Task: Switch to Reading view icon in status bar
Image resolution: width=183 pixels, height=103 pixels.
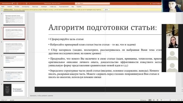Action: tap(158, 100)
